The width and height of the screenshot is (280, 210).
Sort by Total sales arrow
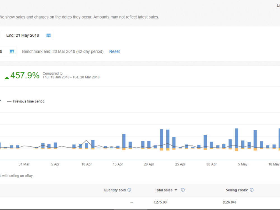point(176,190)
